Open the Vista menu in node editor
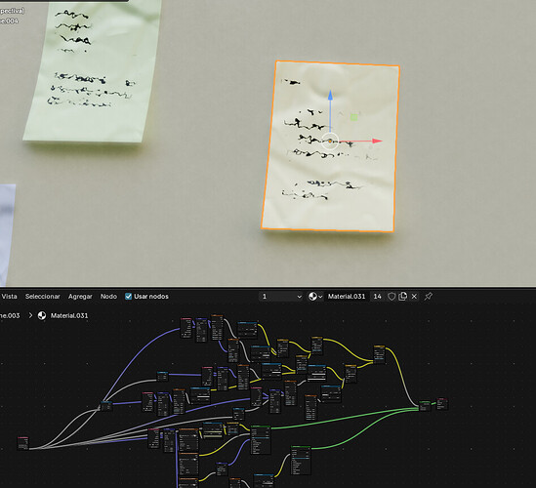Screen dimensions: 536x488 pos(9,297)
